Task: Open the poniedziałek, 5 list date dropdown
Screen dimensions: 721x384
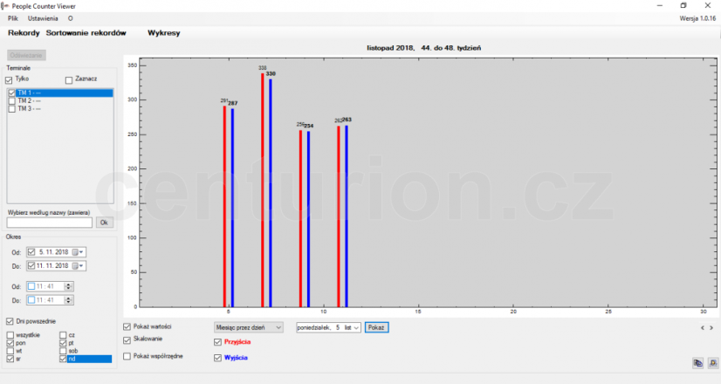Action: pos(328,327)
